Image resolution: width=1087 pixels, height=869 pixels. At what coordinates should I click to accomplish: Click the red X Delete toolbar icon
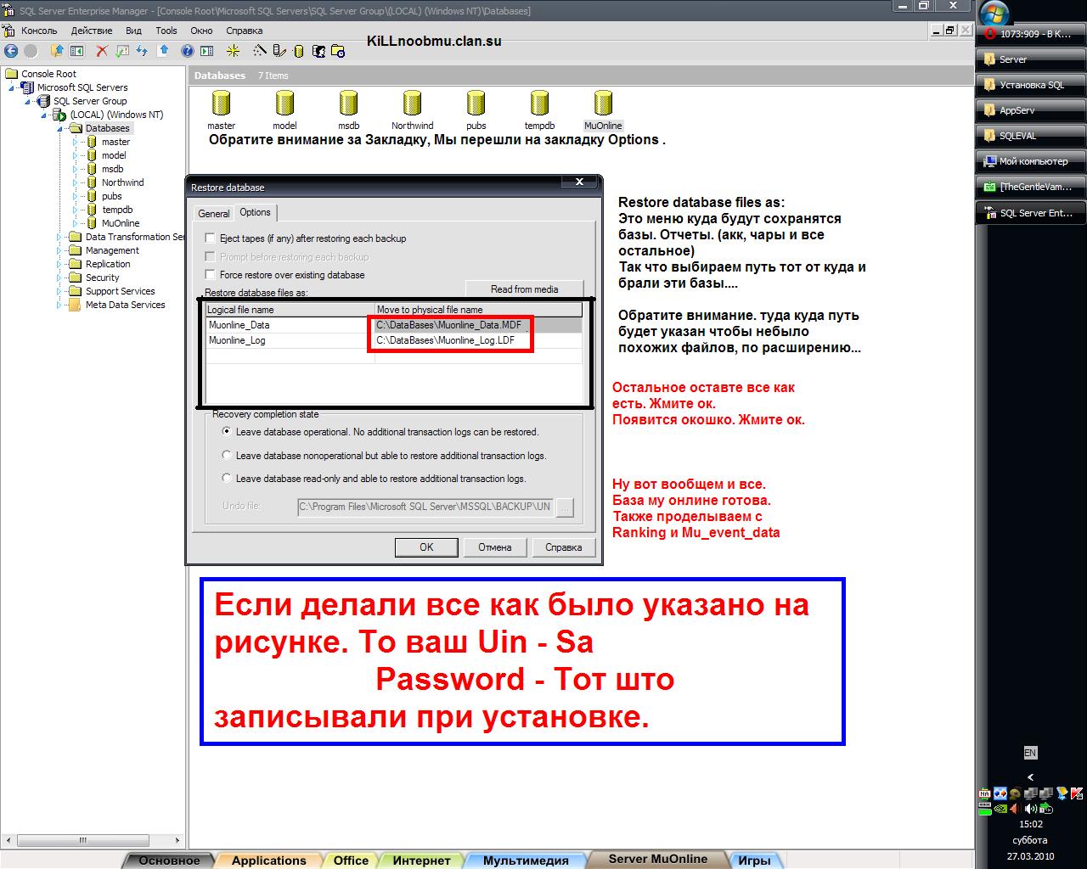click(102, 51)
